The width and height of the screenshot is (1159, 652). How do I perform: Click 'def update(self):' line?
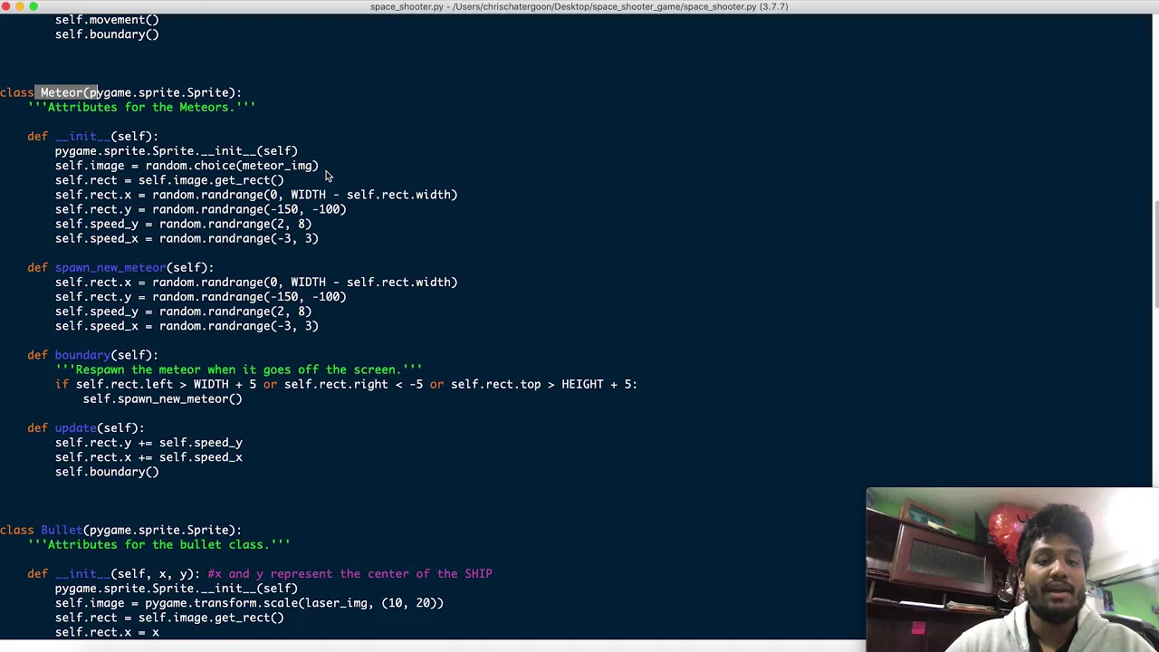[x=86, y=427]
